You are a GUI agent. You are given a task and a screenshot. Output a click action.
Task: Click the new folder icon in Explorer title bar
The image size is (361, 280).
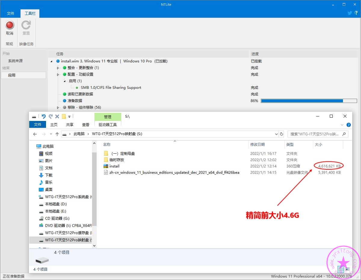point(64,116)
